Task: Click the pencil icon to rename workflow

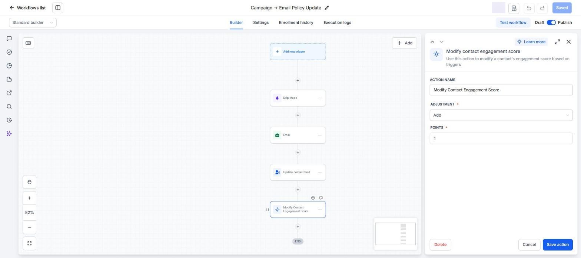Action: 327,8
